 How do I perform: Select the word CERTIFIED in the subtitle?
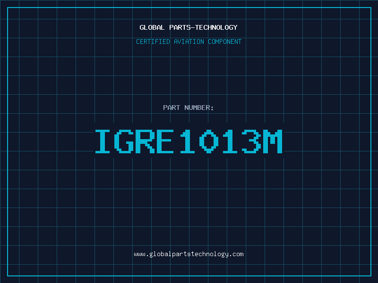tap(154, 42)
